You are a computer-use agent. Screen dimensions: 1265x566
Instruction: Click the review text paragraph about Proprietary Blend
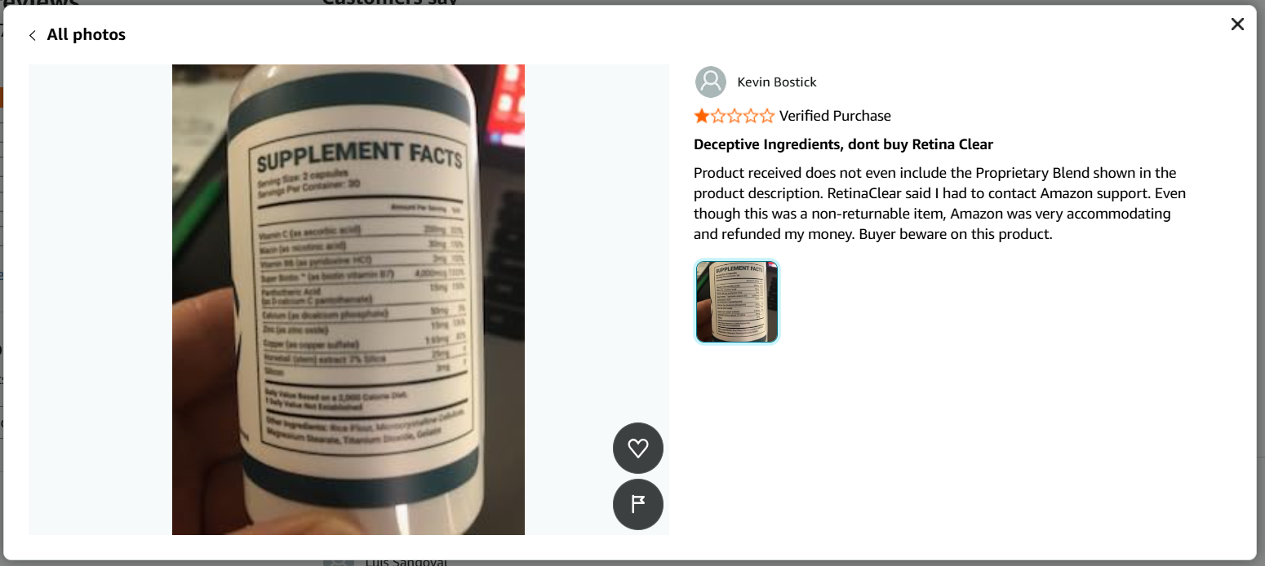pyautogui.click(x=939, y=203)
